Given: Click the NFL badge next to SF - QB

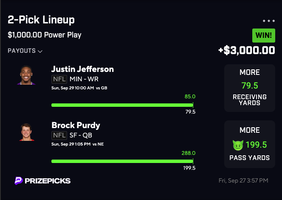Looking at the screenshot, I should [59, 135].
